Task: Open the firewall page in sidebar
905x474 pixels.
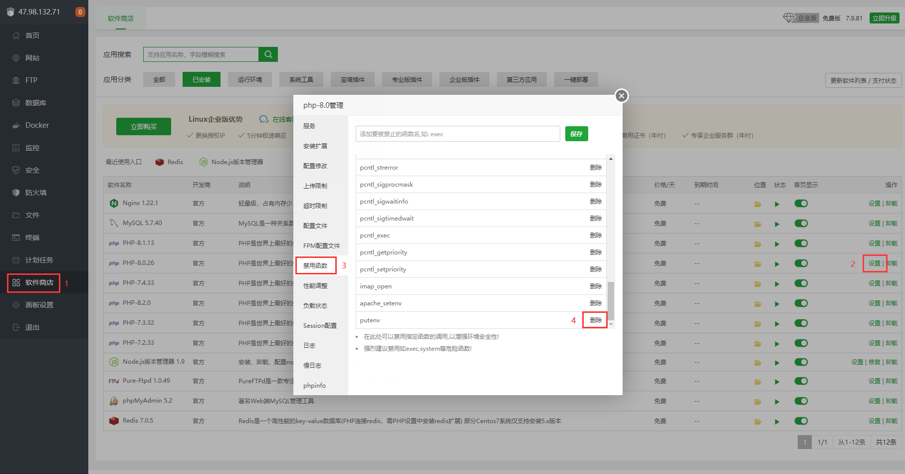Action: pyautogui.click(x=35, y=193)
